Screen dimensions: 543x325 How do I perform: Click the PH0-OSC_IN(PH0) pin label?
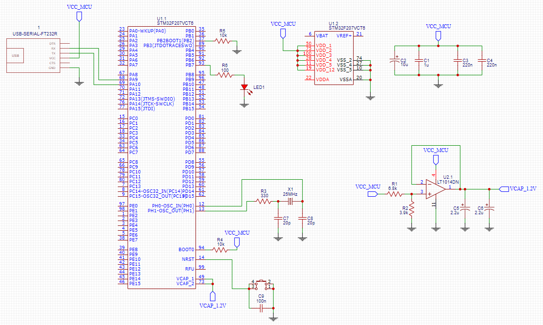[x=173, y=205]
